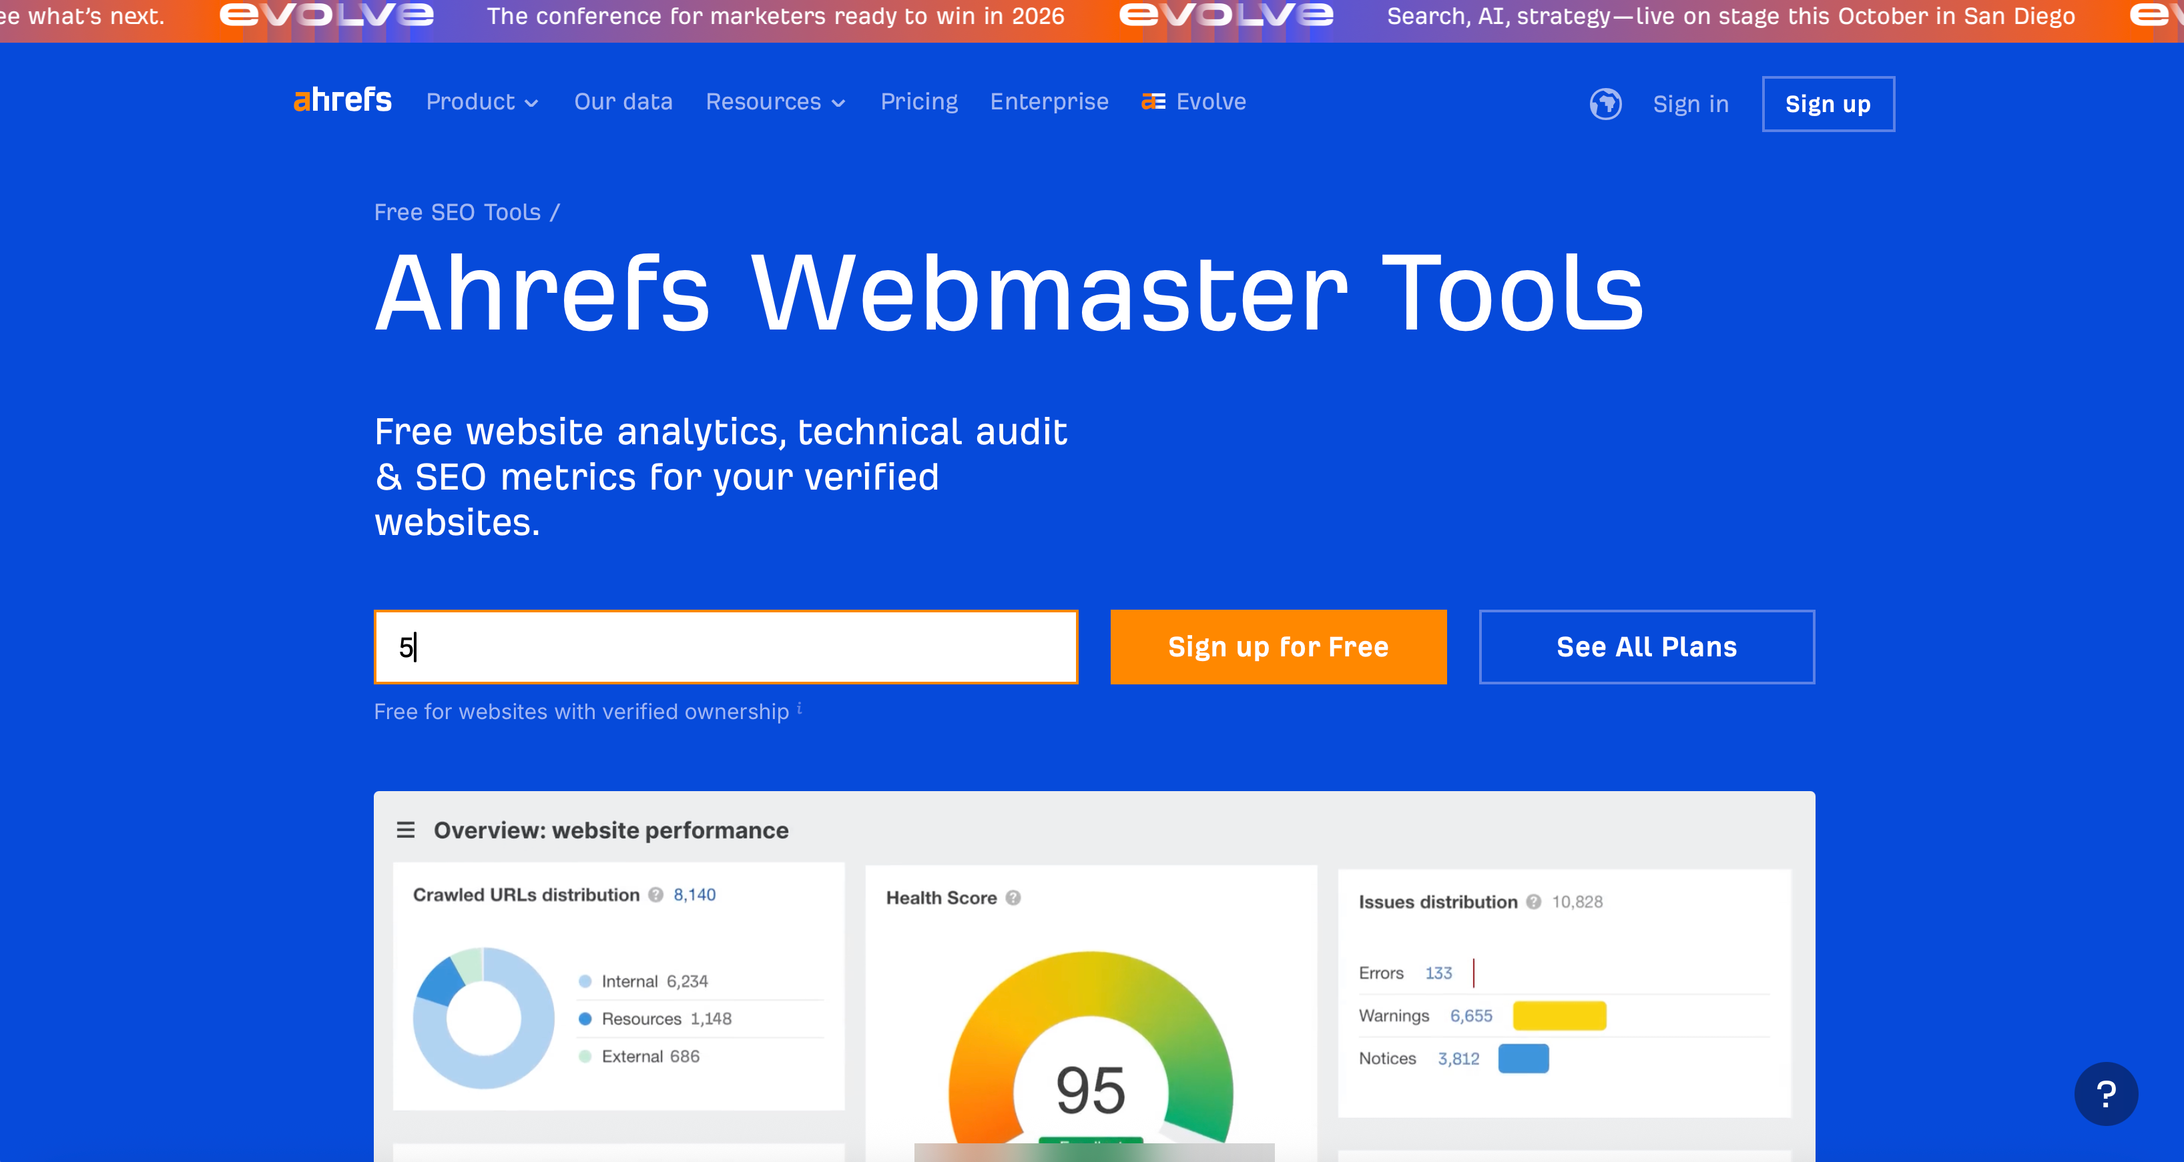The image size is (2184, 1162).
Task: Click the Issues distribution help icon
Action: pos(1533,902)
